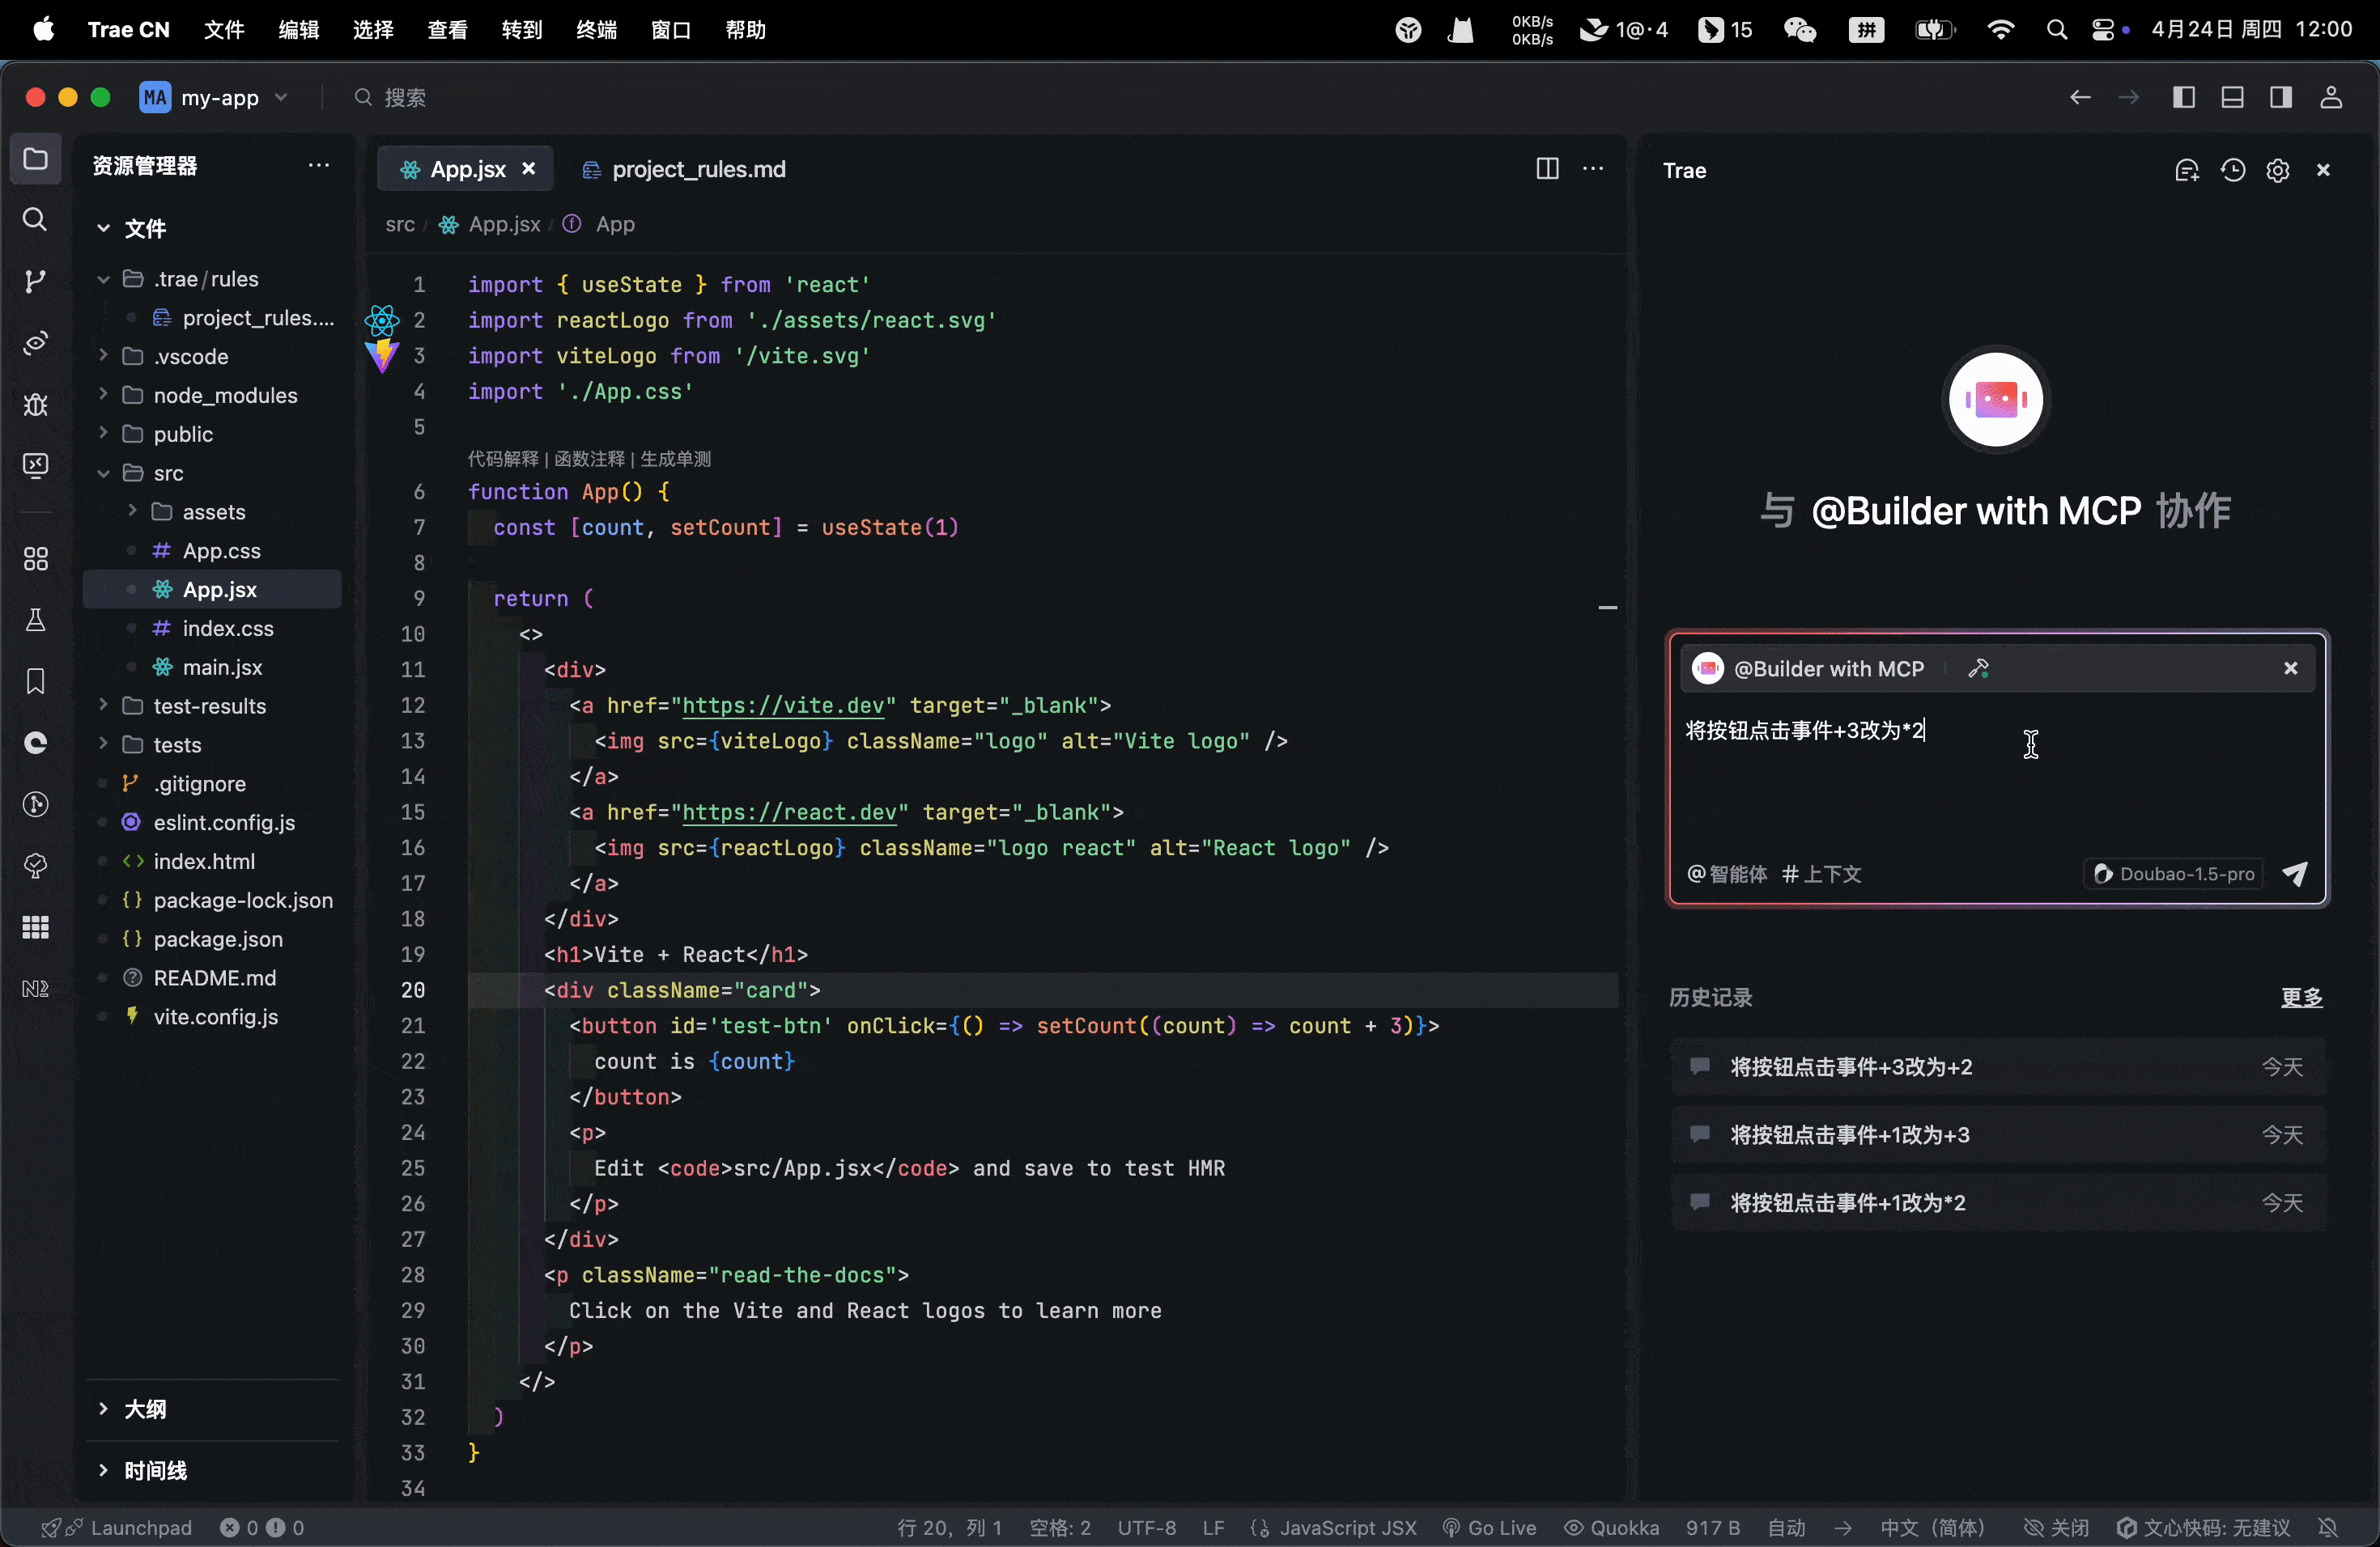Toggle the bottom panel layout button
This screenshot has width=2380, height=1547.
[x=2232, y=97]
